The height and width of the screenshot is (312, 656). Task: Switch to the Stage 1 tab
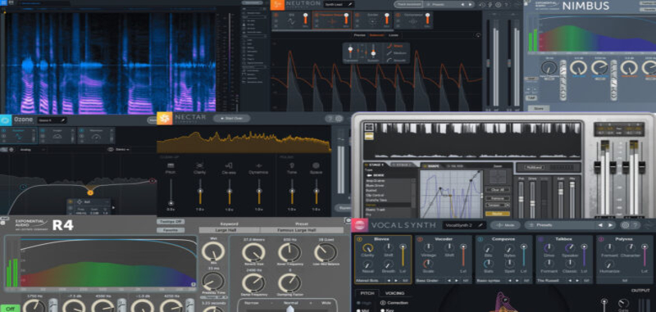pos(376,165)
